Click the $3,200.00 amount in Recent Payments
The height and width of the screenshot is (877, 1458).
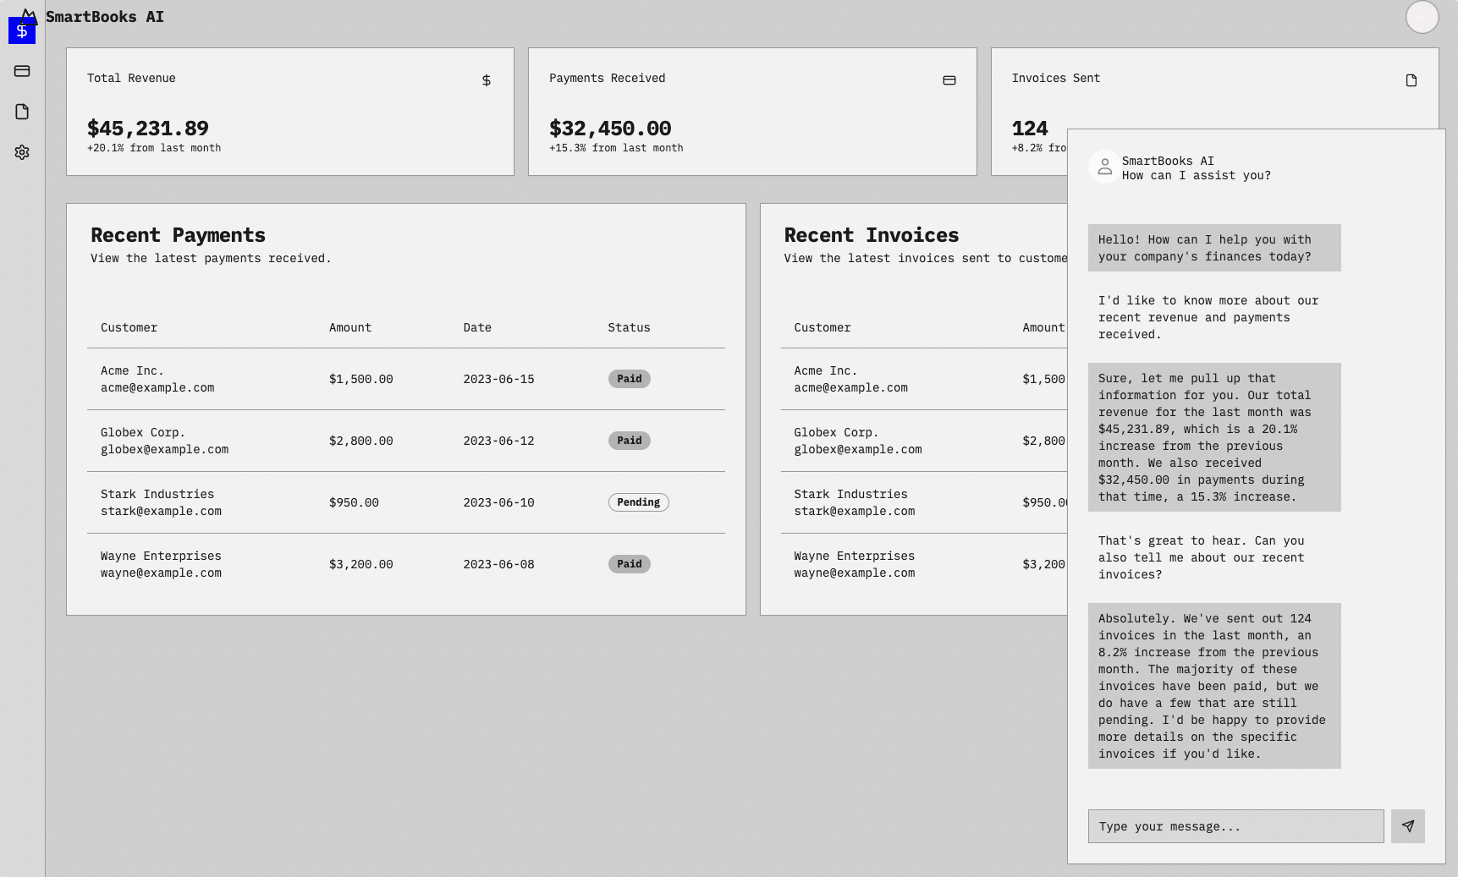361,564
